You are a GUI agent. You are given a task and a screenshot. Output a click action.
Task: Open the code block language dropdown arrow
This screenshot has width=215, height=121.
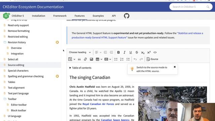coord(74,59)
